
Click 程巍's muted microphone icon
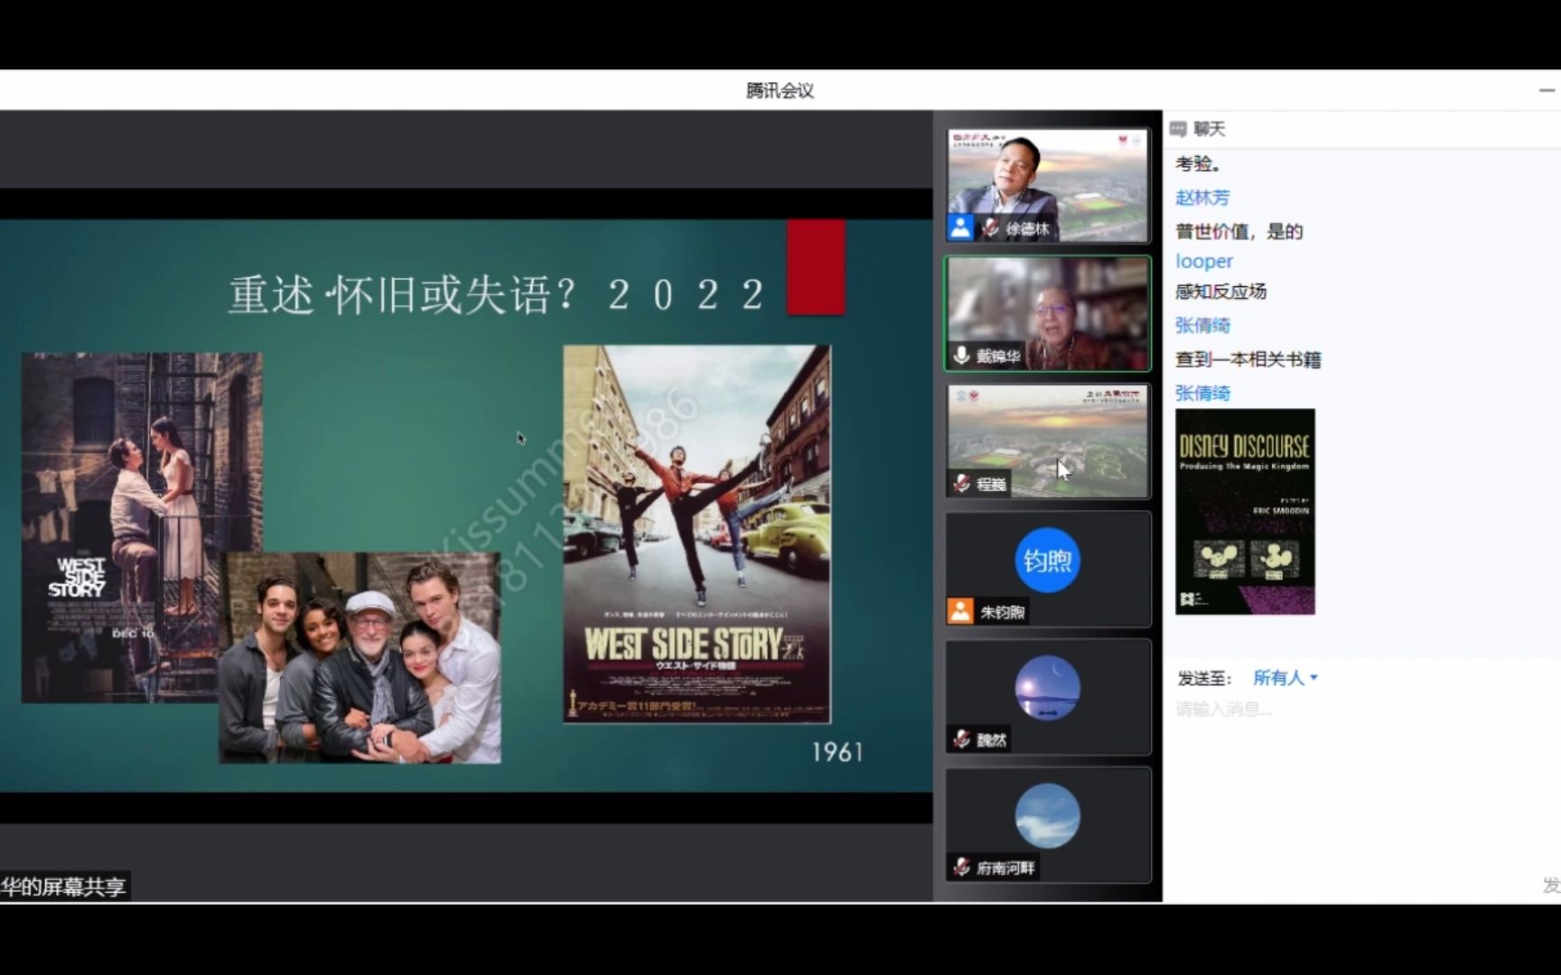(x=961, y=484)
